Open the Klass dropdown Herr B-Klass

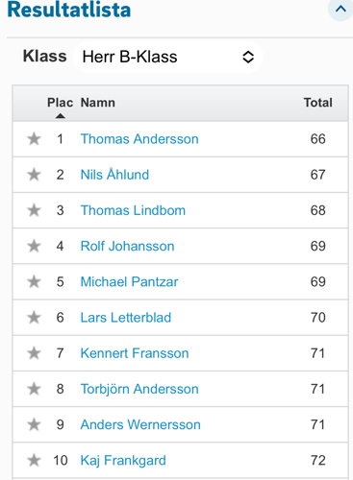coord(168,57)
